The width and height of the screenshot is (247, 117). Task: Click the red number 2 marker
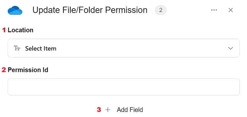(4, 70)
